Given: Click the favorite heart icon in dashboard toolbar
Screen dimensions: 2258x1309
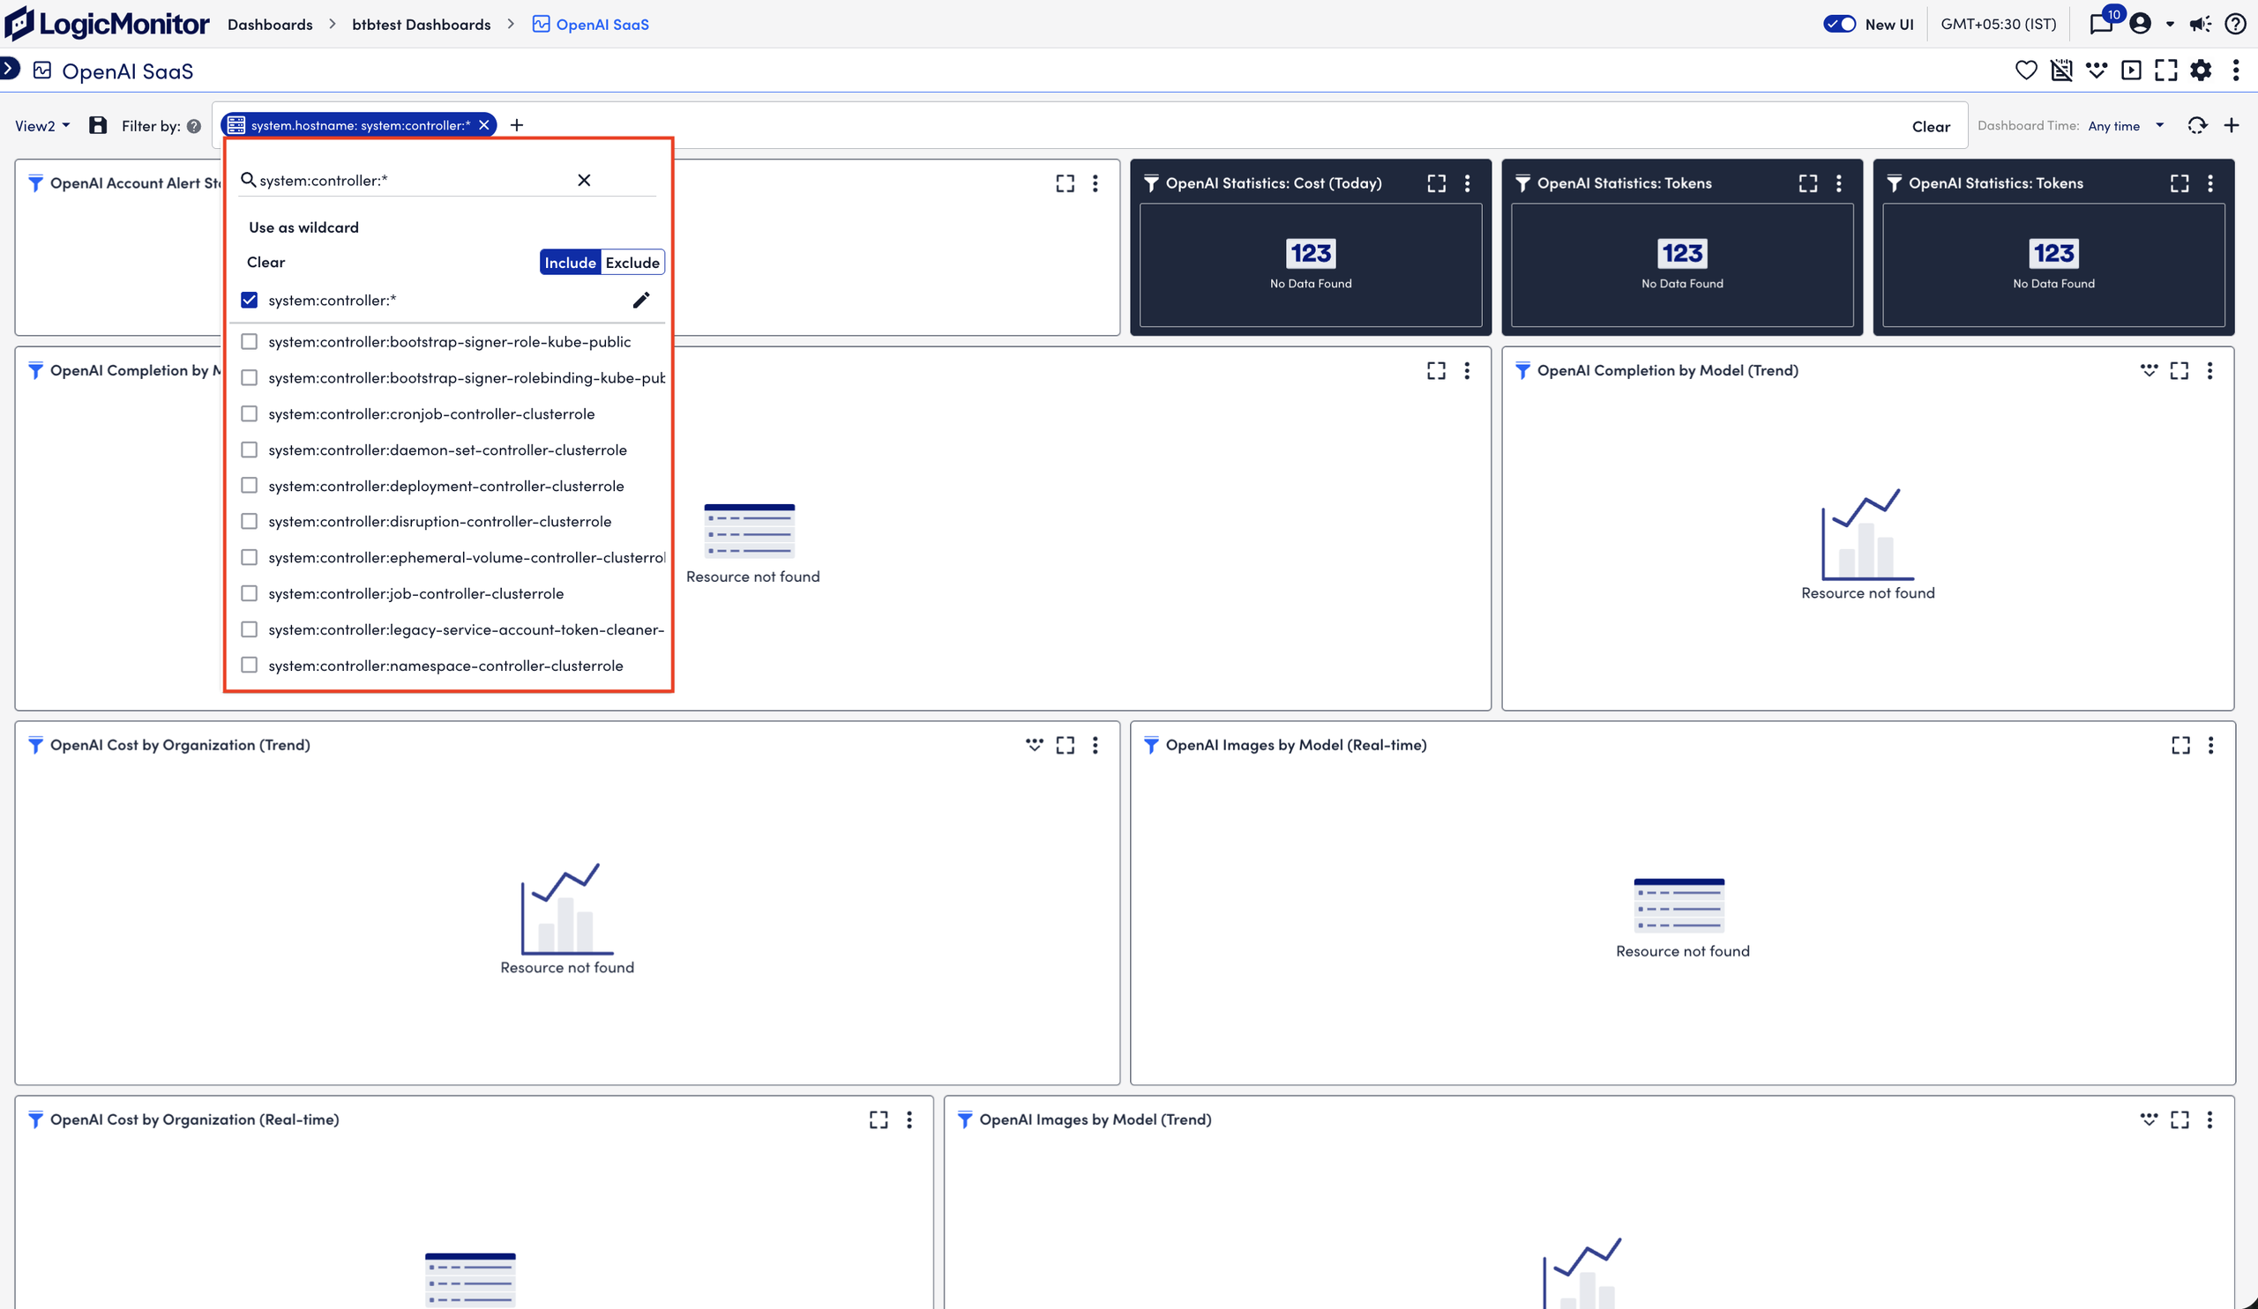Looking at the screenshot, I should pos(2025,70).
